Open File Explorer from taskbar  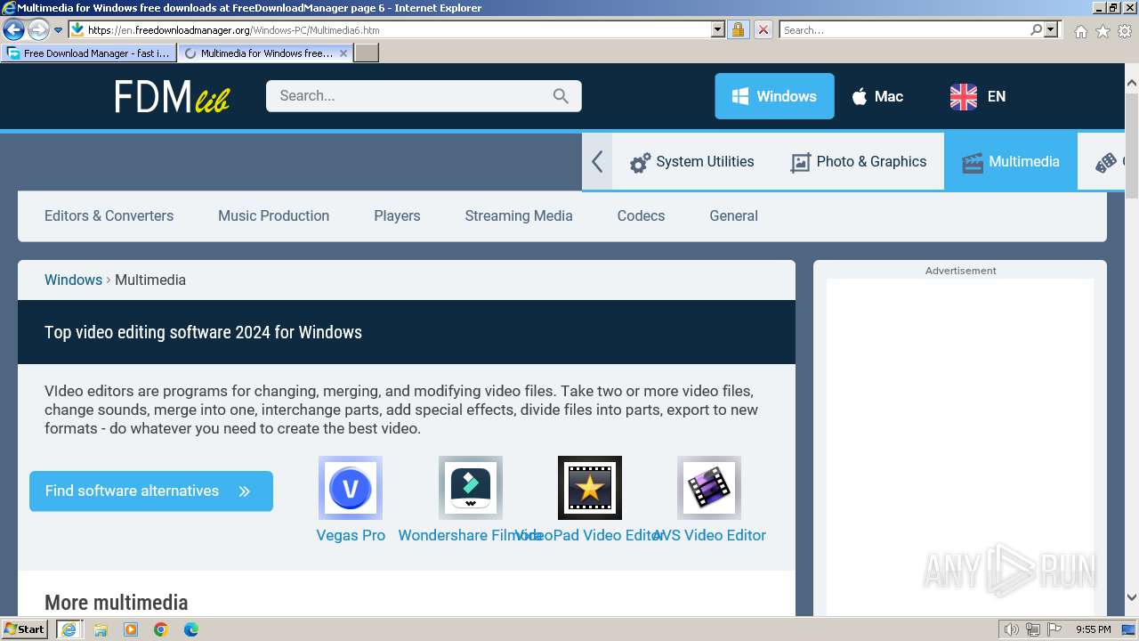pos(101,629)
